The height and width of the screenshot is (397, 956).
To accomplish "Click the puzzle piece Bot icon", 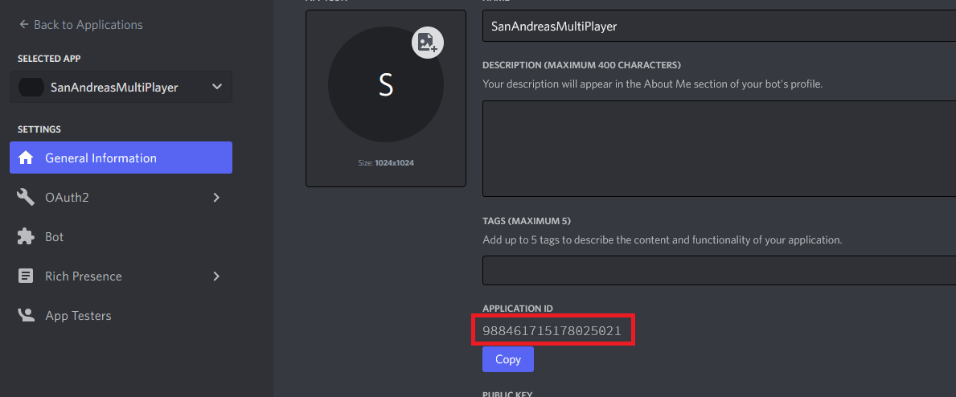I will pos(26,236).
